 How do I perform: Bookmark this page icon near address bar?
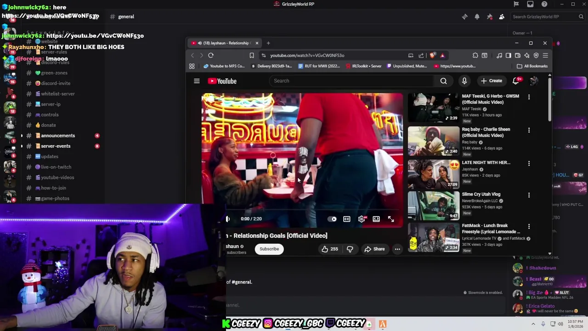pos(252,55)
